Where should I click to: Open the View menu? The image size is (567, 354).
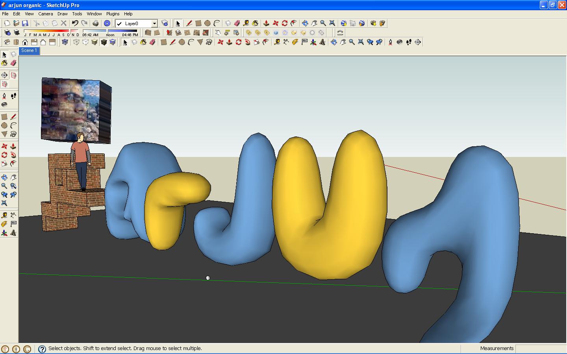[x=29, y=14]
